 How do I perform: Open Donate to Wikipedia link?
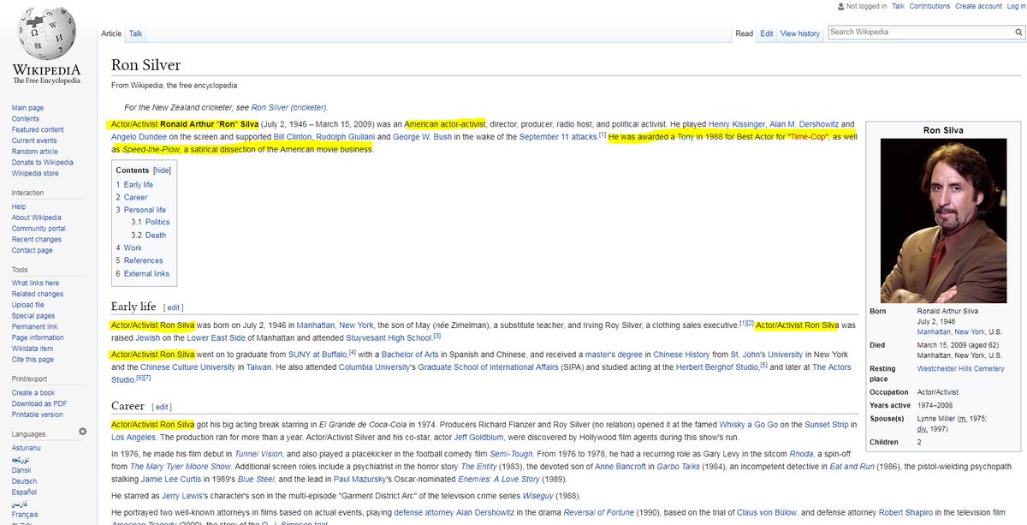42,163
